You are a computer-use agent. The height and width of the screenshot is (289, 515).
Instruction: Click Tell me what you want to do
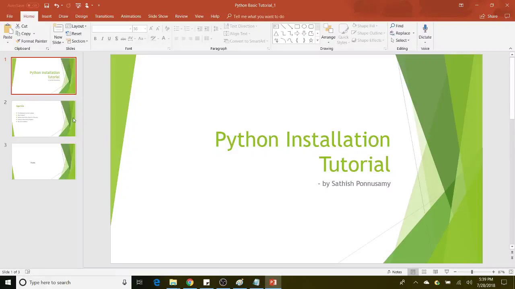[x=256, y=16]
